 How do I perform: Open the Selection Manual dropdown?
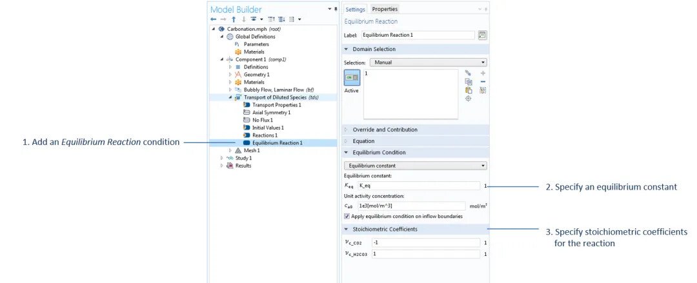(428, 63)
